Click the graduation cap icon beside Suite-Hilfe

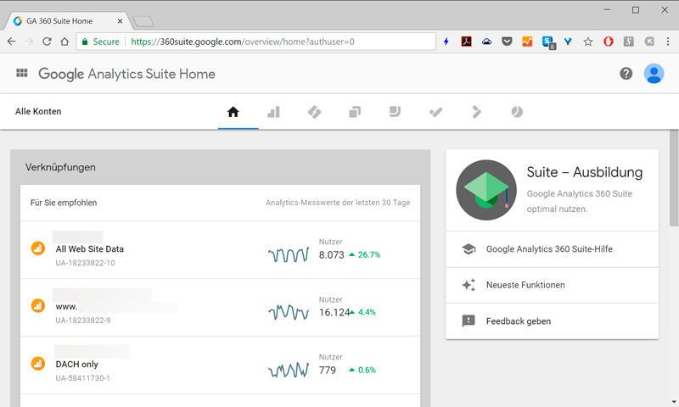coord(469,249)
